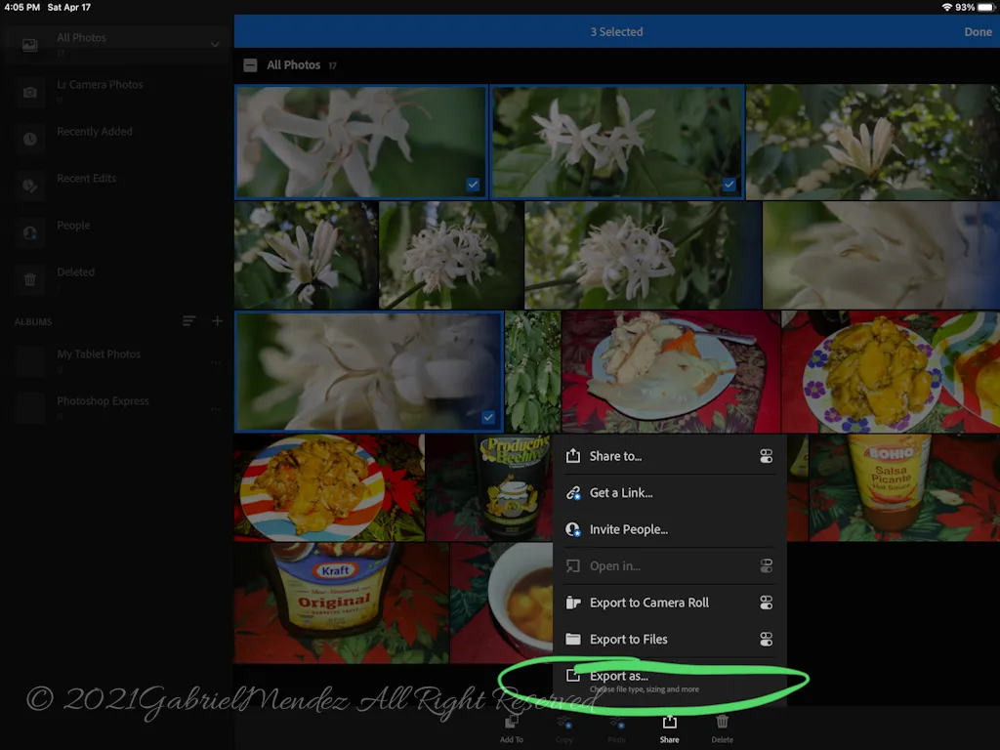The height and width of the screenshot is (750, 1000).
Task: Sort albums using the sort icon
Action: click(x=188, y=320)
